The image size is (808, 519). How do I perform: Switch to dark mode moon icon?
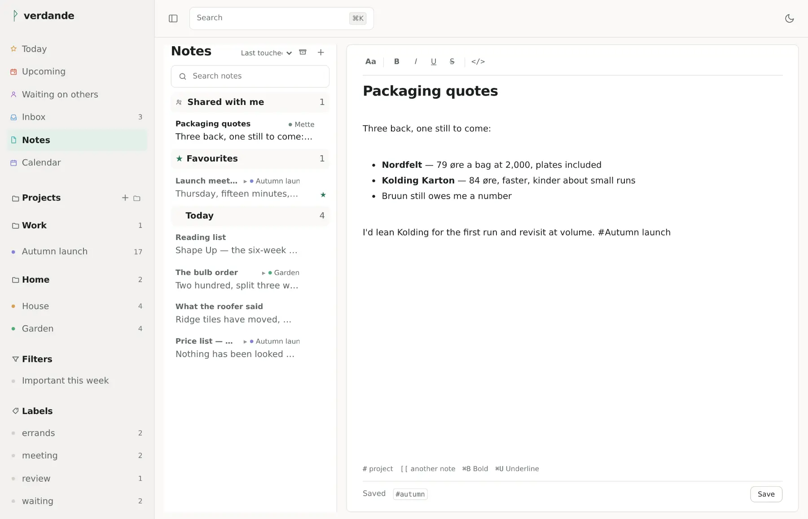(790, 18)
